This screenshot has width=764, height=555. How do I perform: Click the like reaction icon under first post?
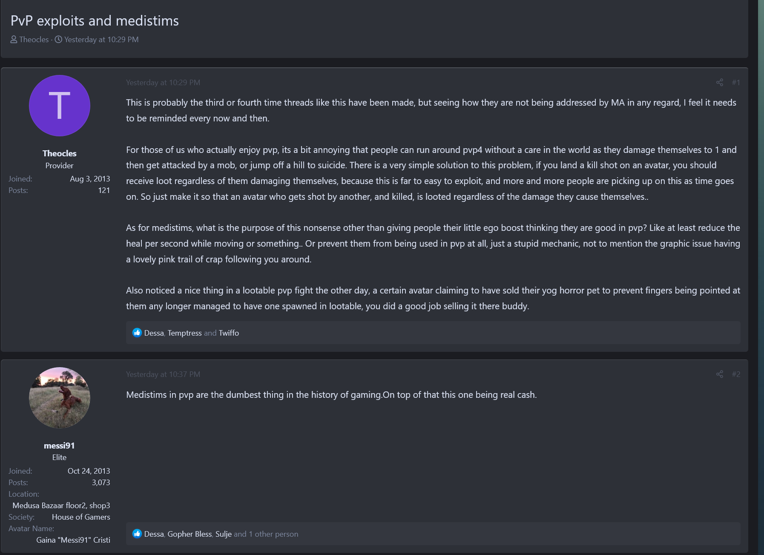coord(137,333)
